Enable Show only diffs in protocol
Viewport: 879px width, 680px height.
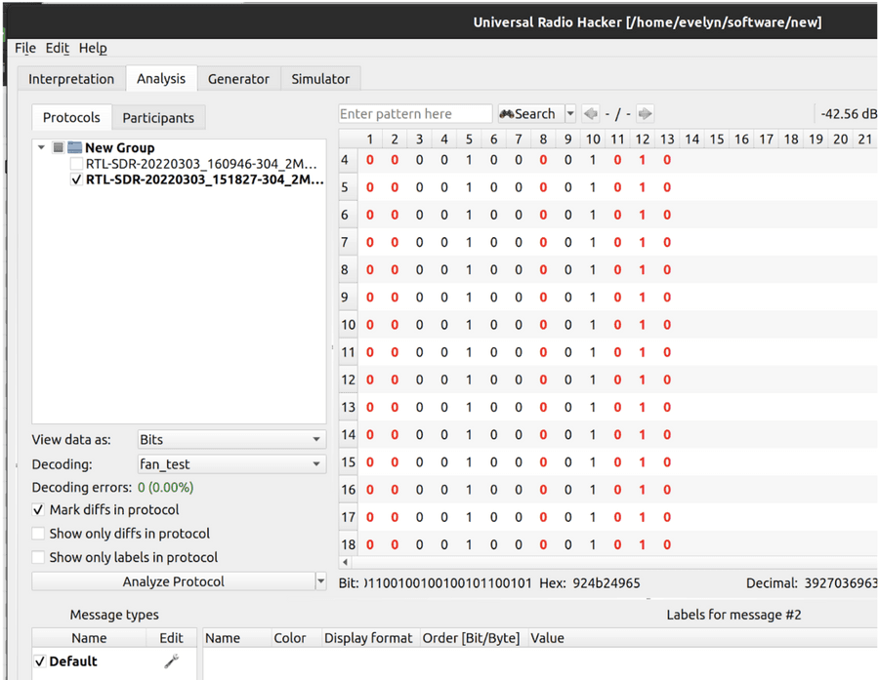39,534
